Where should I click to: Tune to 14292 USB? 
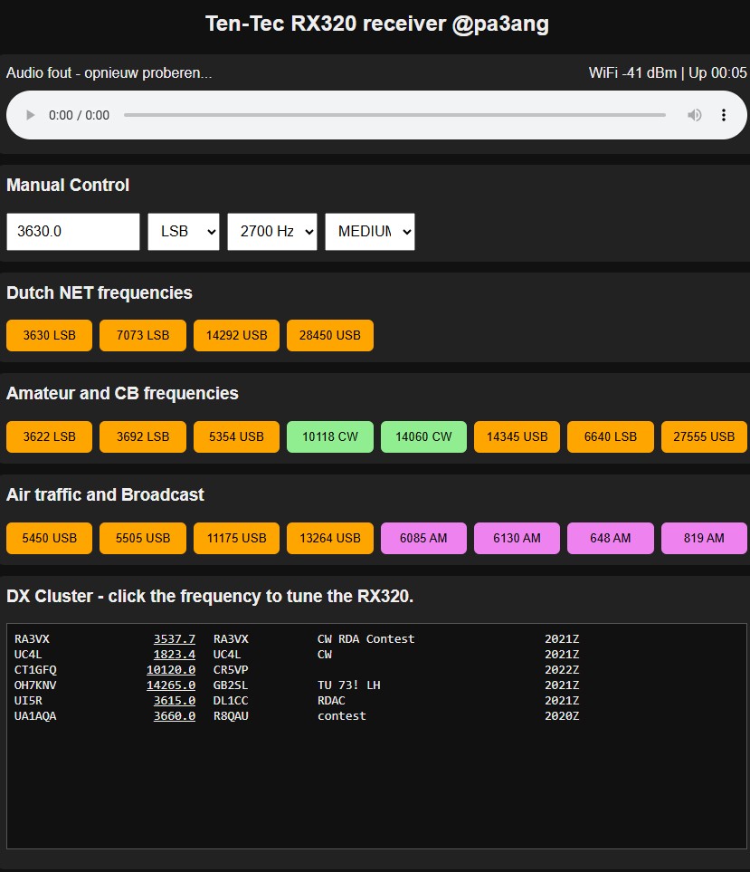point(237,335)
